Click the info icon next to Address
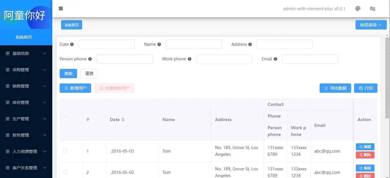Image resolution: width=390 pixels, height=178 pixels. (250, 44)
